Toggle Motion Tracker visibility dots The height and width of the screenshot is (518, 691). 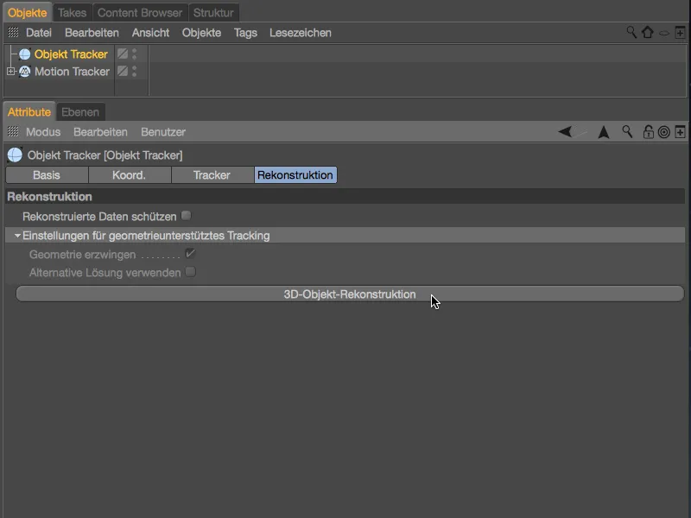[135, 71]
